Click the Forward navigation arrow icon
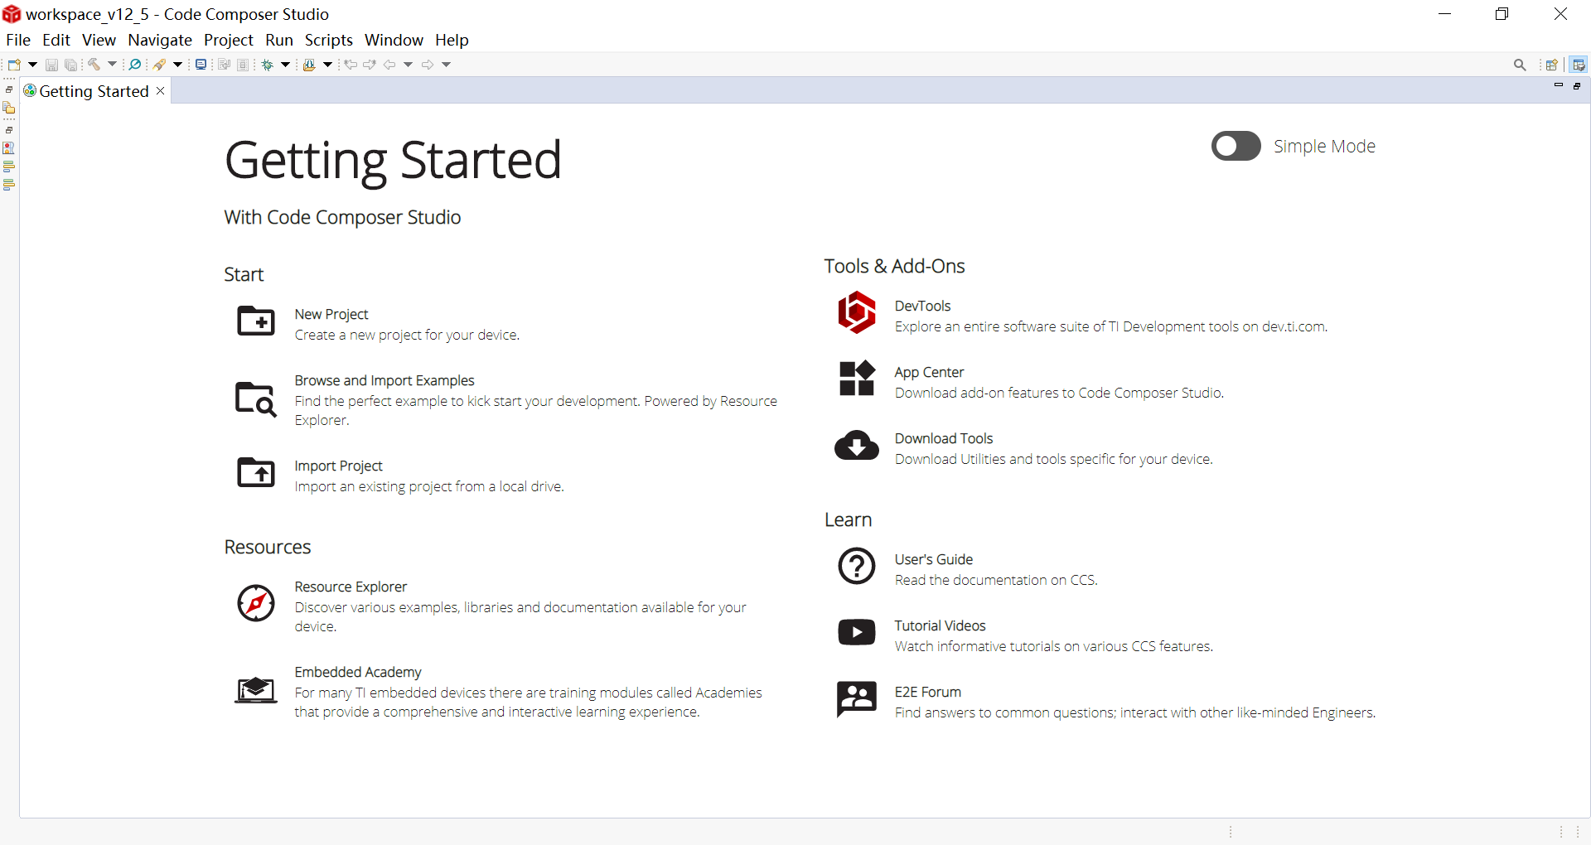 point(428,65)
